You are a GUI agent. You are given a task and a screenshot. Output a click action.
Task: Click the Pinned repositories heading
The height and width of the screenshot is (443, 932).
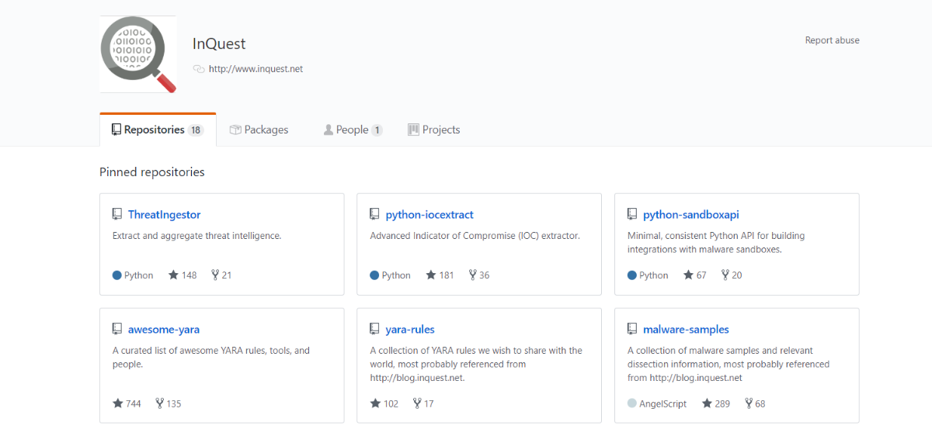click(152, 172)
